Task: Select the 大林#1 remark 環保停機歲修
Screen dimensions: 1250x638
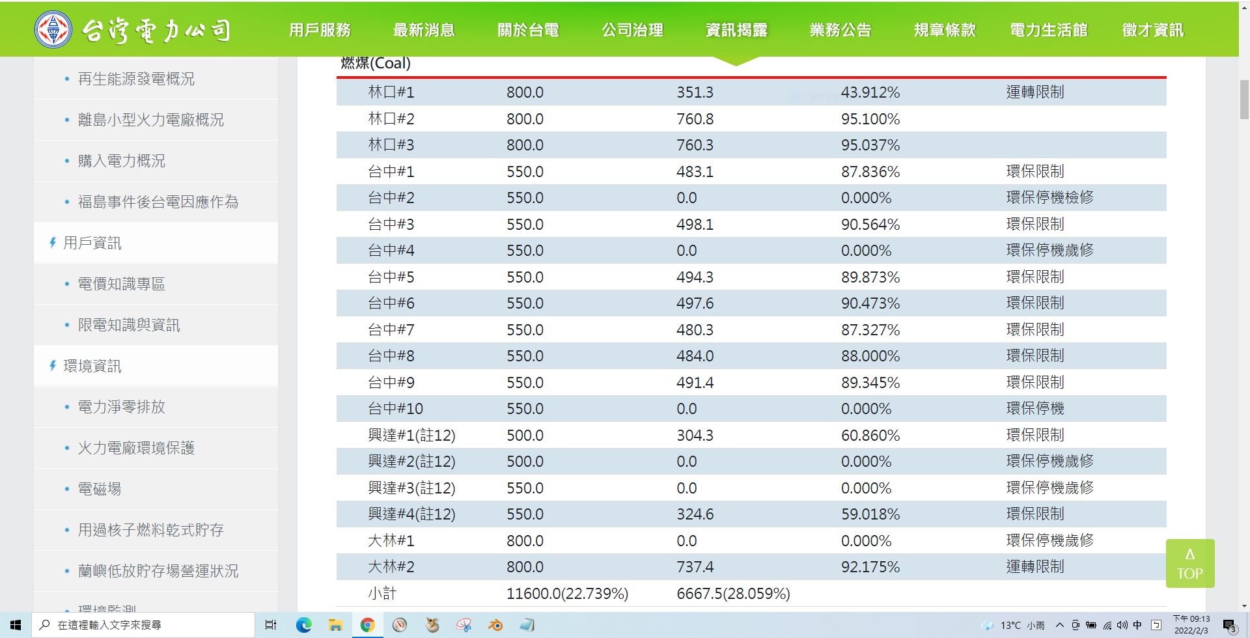Action: 1049,540
